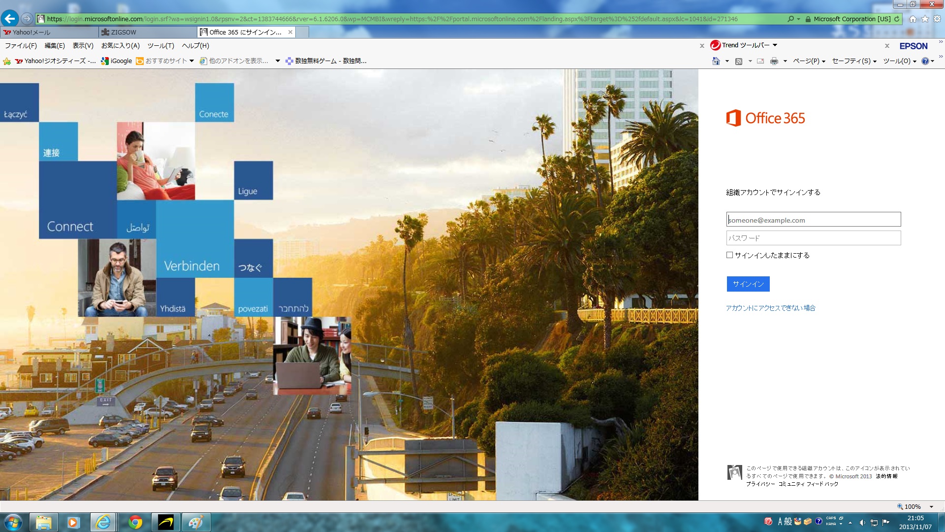Click the printer icon in command bar
945x532 pixels.
pyautogui.click(x=774, y=61)
